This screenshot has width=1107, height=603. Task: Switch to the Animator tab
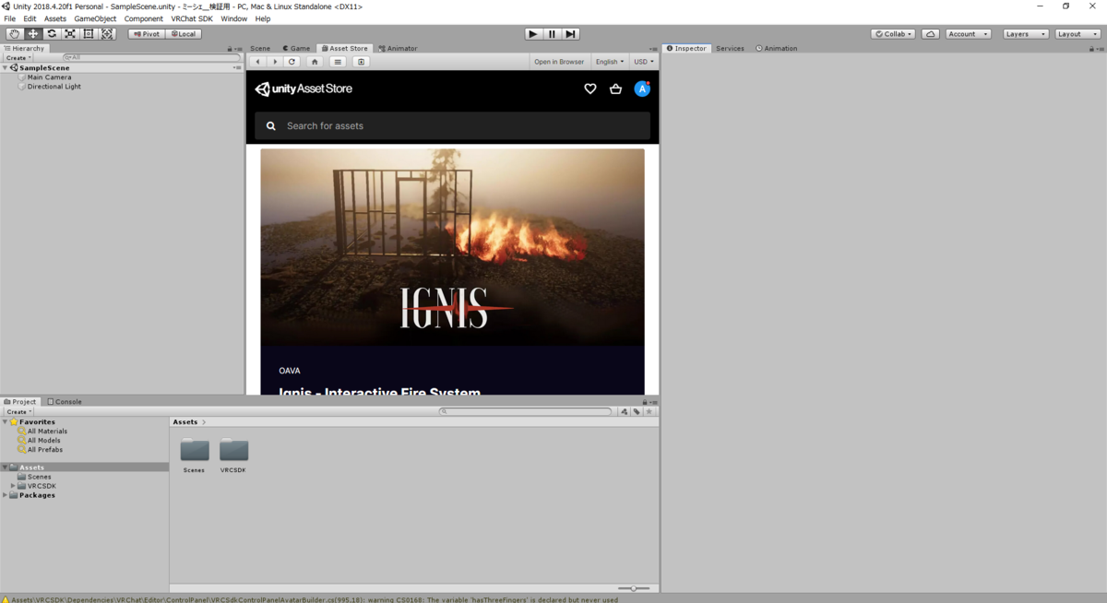398,49
